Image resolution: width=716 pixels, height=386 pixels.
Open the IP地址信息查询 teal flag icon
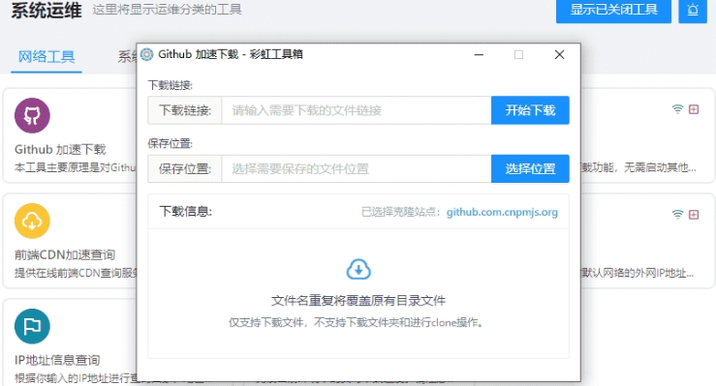pos(32,326)
